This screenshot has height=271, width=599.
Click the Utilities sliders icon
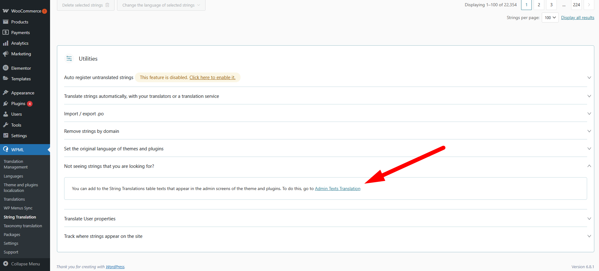tap(69, 58)
